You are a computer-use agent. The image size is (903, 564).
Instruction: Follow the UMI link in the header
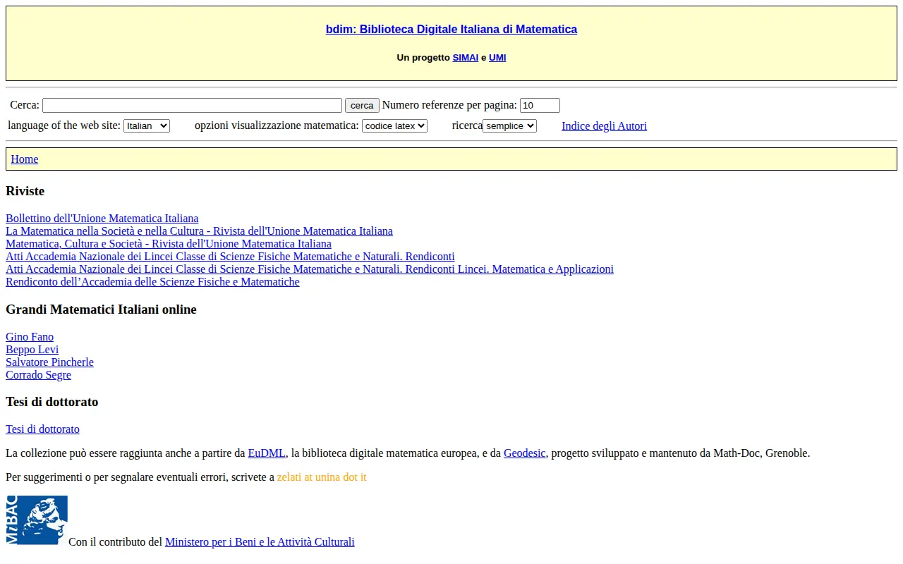pos(497,58)
